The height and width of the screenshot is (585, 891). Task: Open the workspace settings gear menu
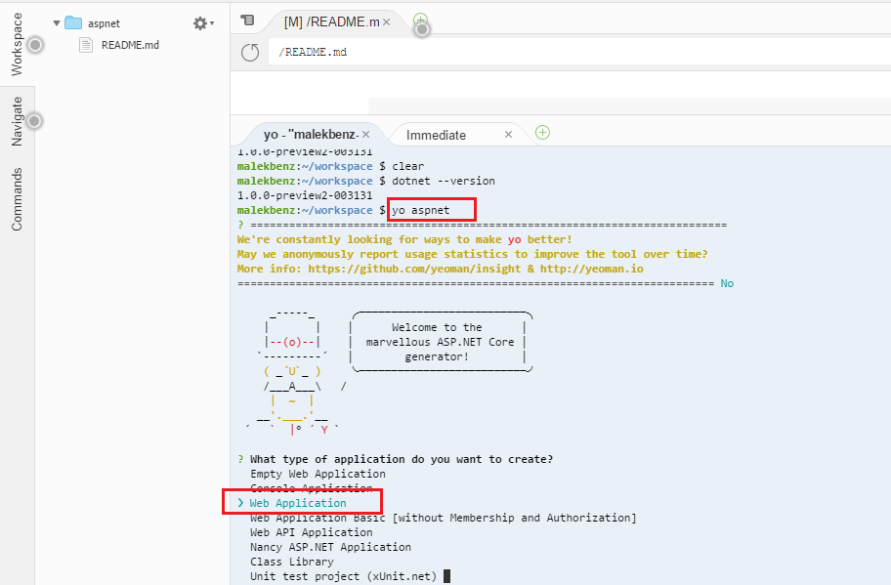pos(203,23)
